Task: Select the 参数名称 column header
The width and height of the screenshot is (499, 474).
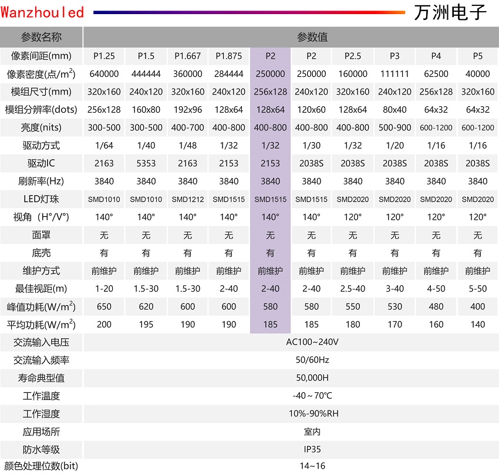Action: click(x=41, y=38)
